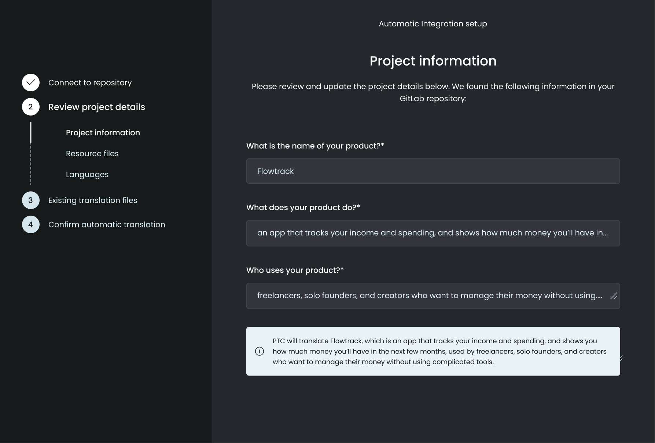This screenshot has height=443, width=655.
Task: Focus the 'What does your product do' field
Action: tap(433, 233)
